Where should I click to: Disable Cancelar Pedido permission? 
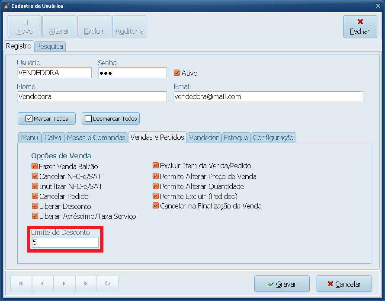(35, 196)
